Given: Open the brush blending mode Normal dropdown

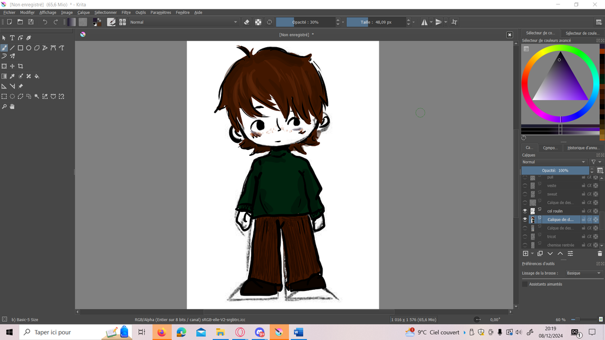Looking at the screenshot, I should pos(183,22).
